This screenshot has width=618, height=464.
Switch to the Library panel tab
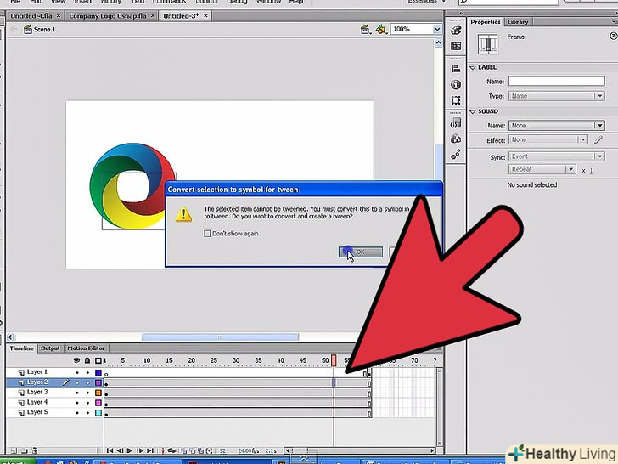518,22
